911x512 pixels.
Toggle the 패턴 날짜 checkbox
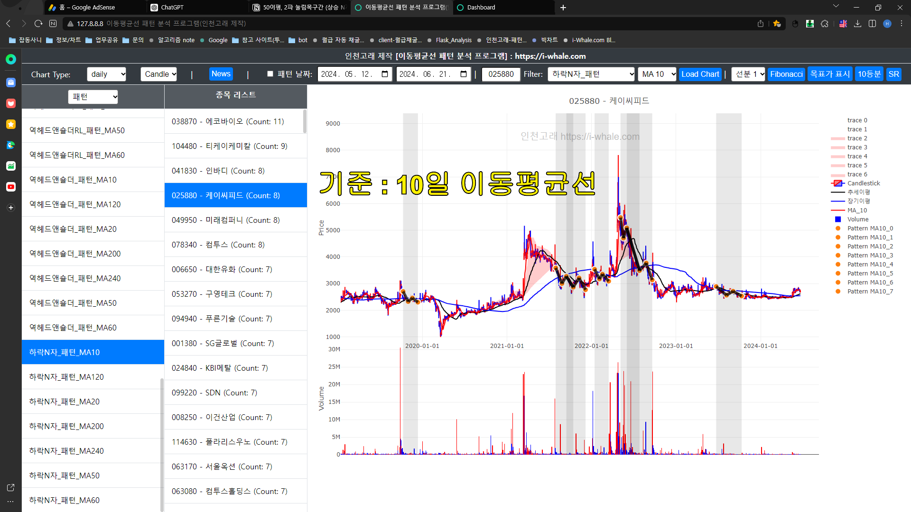270,74
